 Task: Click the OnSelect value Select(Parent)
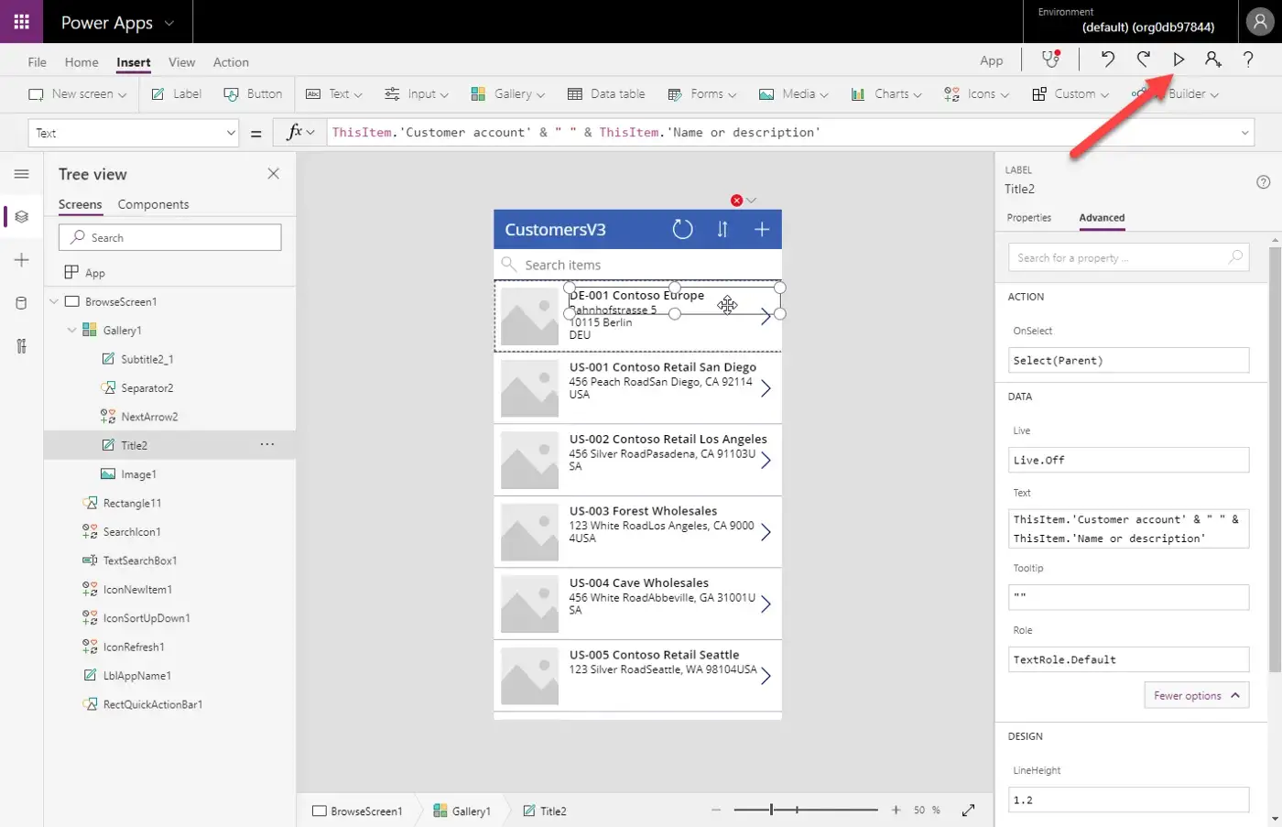[1128, 360]
